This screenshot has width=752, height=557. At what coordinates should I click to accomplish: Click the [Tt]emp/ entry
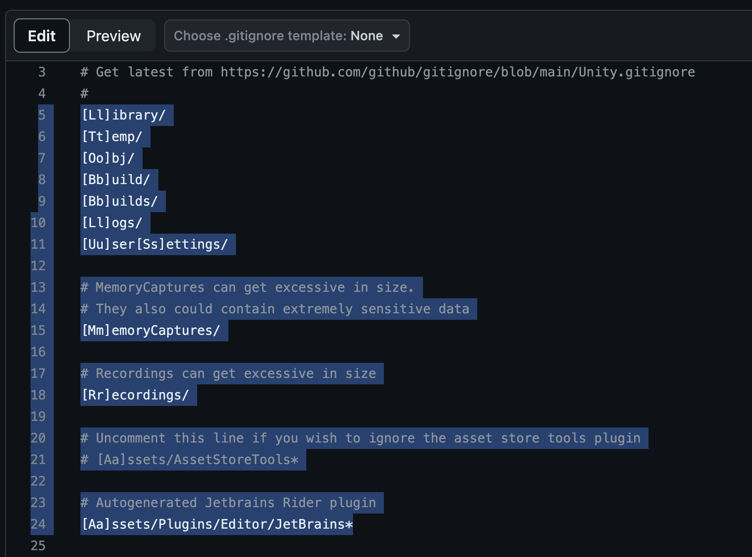click(x=112, y=137)
